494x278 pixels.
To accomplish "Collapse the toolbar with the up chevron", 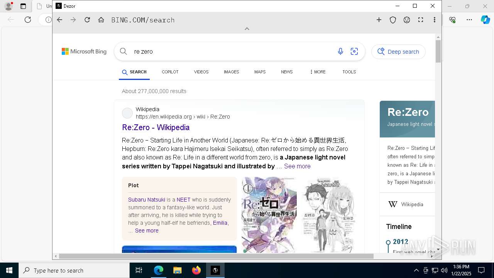I will pyautogui.click(x=247, y=29).
